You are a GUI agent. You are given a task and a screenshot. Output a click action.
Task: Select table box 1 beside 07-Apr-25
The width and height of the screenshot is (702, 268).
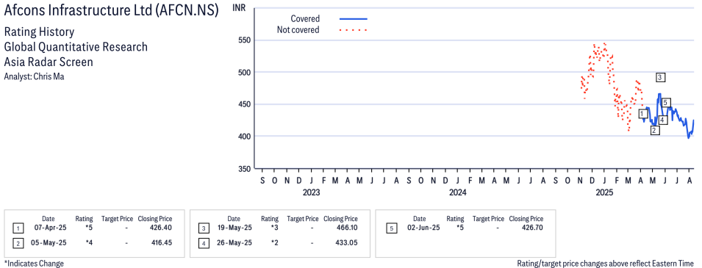click(x=18, y=228)
